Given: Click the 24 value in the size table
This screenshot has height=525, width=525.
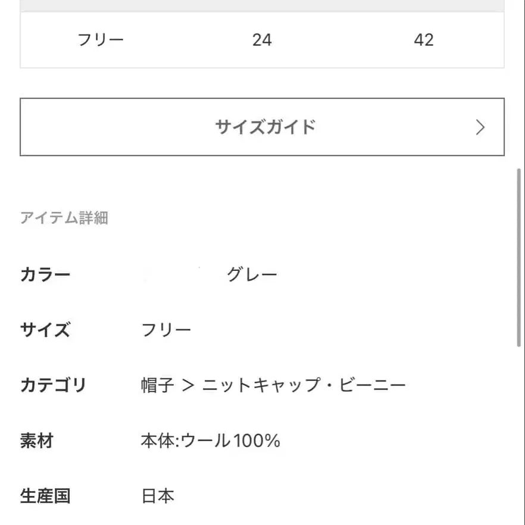Looking at the screenshot, I should pyautogui.click(x=262, y=40).
